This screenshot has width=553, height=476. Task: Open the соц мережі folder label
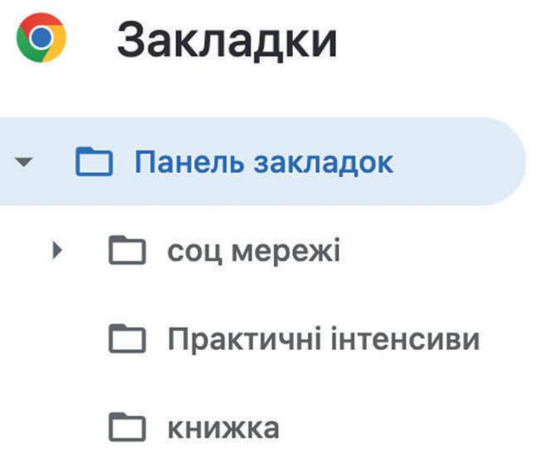[253, 250]
